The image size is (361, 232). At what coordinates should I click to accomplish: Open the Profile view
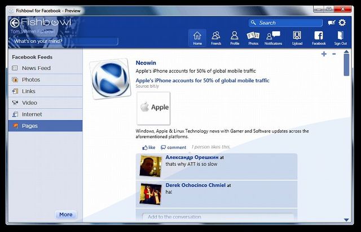click(x=235, y=38)
